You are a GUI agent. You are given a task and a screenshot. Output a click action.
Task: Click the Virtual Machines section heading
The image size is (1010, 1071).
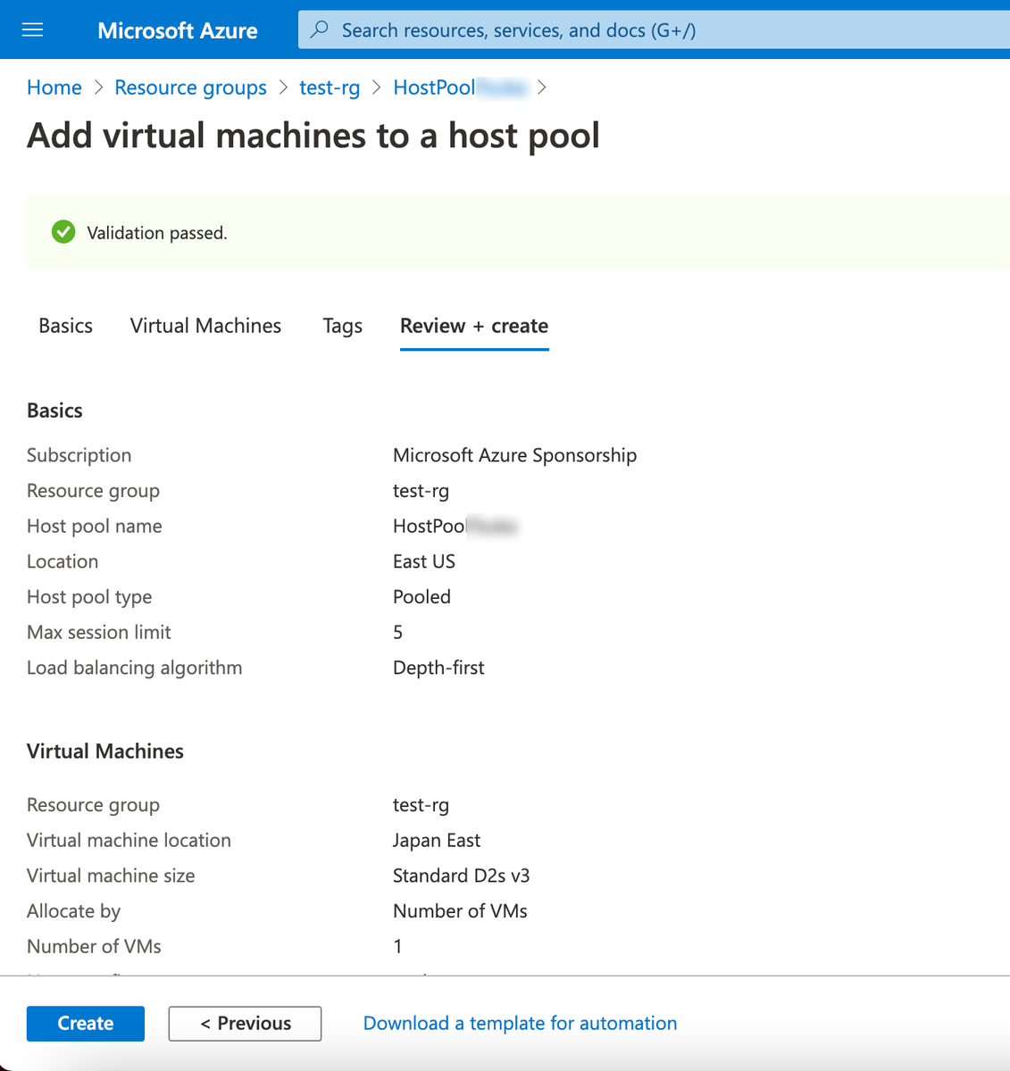105,751
